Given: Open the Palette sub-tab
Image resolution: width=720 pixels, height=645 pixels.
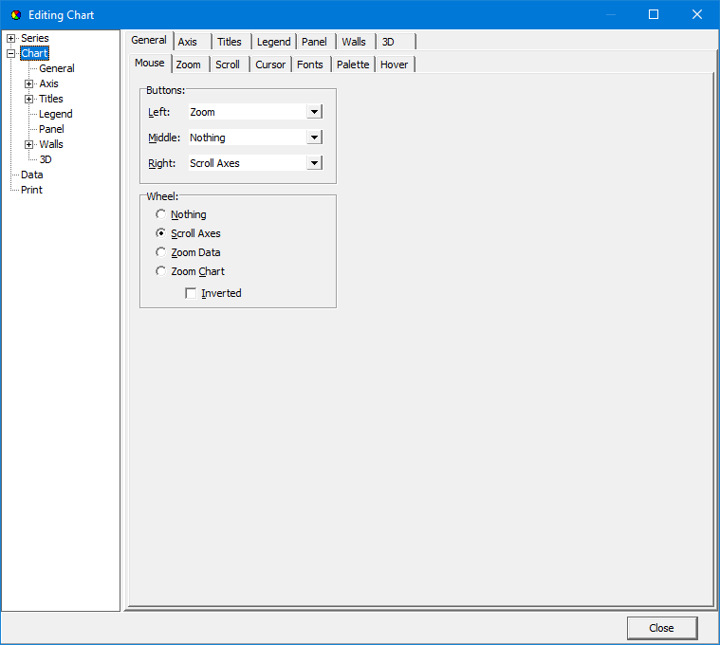Looking at the screenshot, I should click(x=353, y=64).
